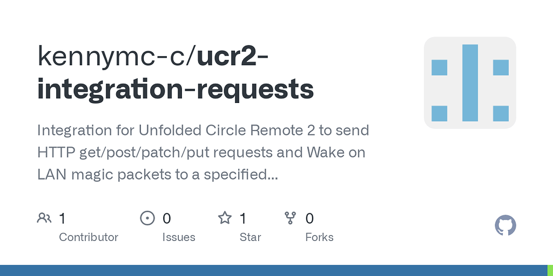This screenshot has height=276, width=553.
Task: Select the repository description paragraph
Action: [203, 153]
